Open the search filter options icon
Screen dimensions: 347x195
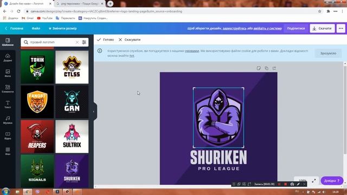pos(84,42)
